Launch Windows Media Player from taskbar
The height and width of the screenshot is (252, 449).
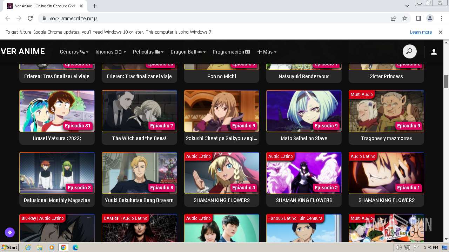point(52,247)
